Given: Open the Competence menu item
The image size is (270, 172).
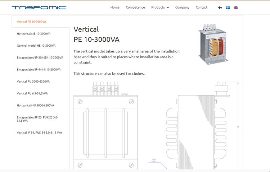Looking at the screenshot, I should [135, 8].
